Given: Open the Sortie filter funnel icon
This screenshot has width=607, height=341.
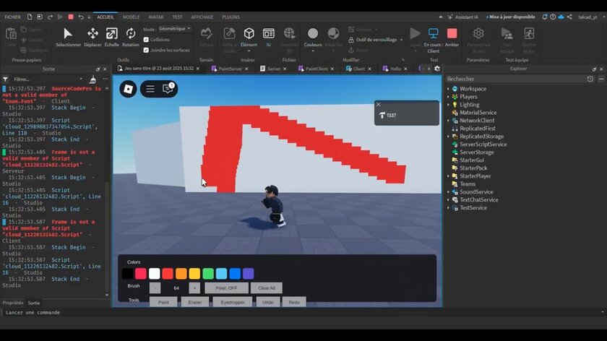Looking at the screenshot, I should pos(6,79).
